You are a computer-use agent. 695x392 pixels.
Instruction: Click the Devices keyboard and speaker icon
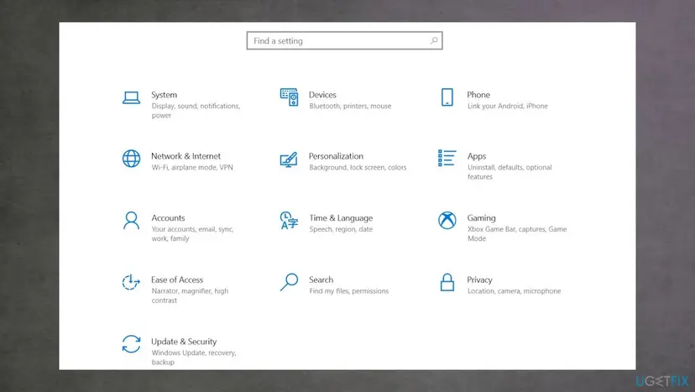coord(289,97)
